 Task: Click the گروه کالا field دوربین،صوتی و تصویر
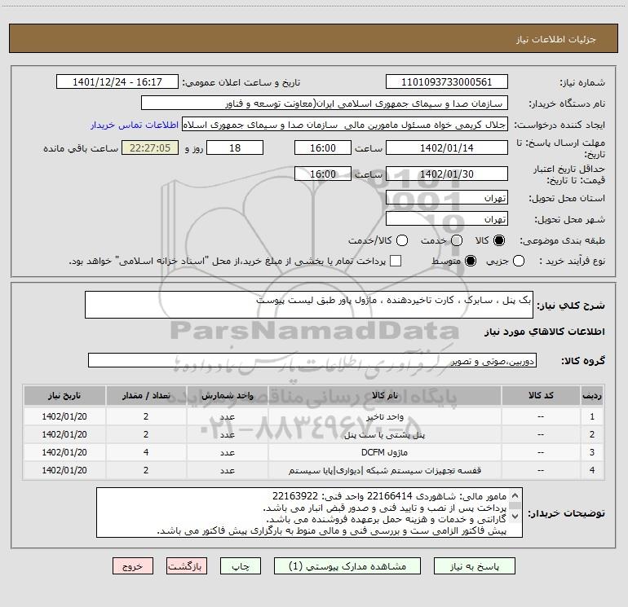(x=312, y=360)
